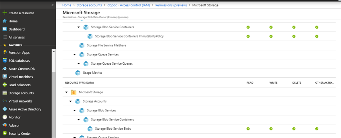Screen dimensions: 341x138
Task: Click Other Actions checkmark for Blob Service Blobs
Action: coord(317,129)
